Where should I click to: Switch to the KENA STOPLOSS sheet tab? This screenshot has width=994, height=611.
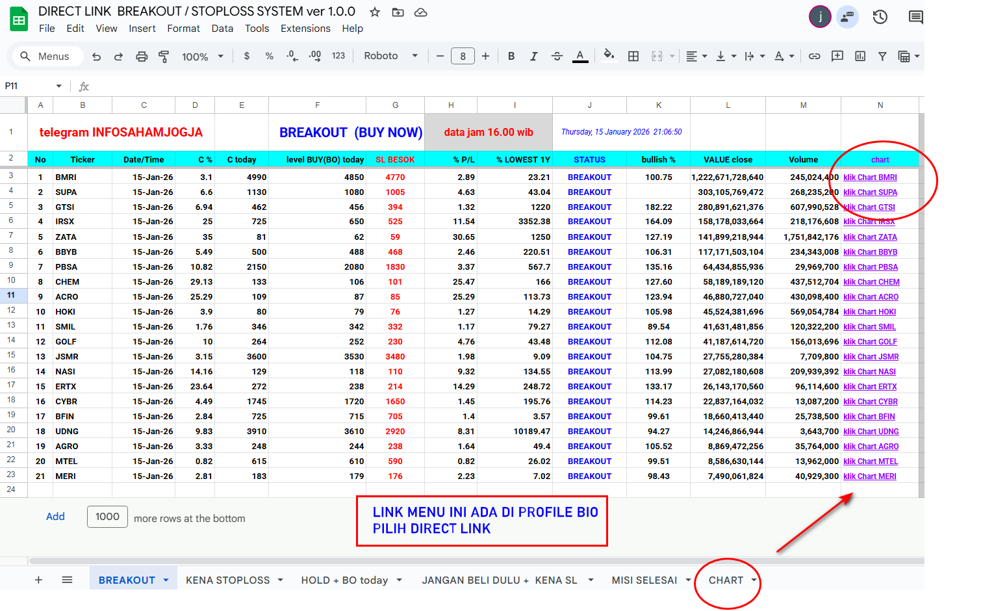[227, 580]
